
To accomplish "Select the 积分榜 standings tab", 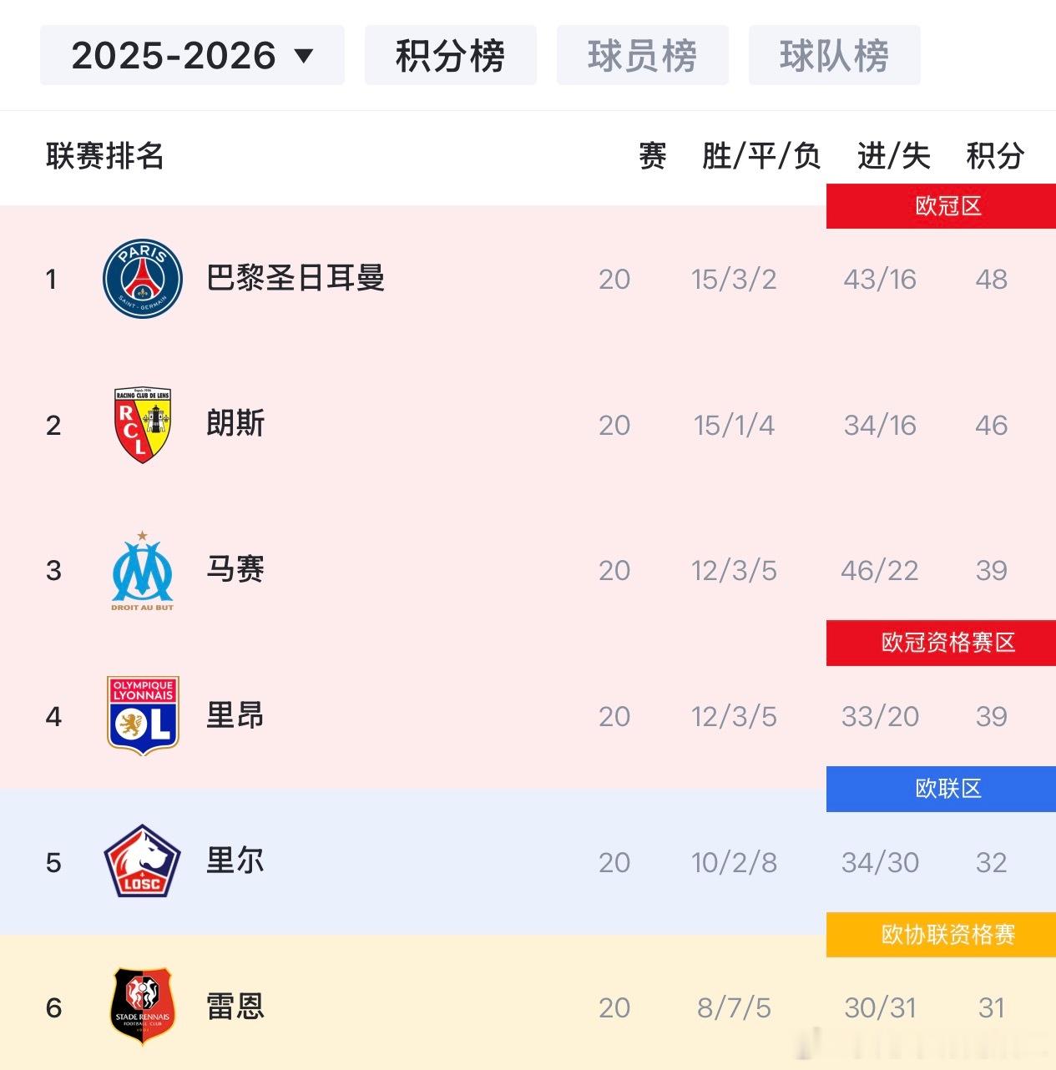I will [x=450, y=55].
